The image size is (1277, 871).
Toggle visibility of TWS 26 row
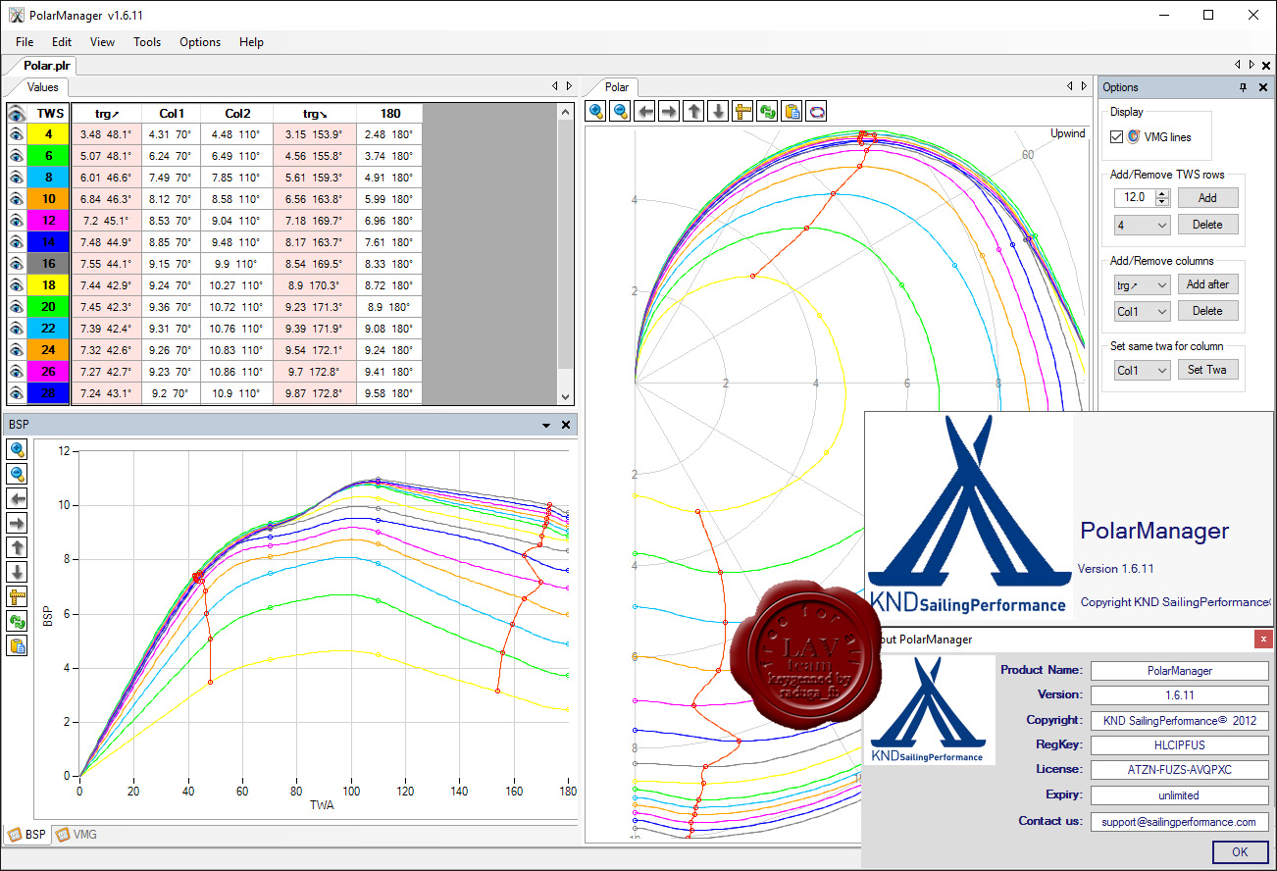17,372
